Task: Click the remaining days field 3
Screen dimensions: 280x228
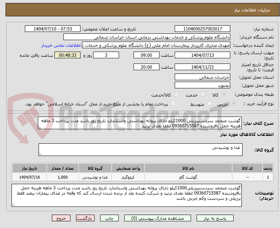Action: (x=106, y=55)
